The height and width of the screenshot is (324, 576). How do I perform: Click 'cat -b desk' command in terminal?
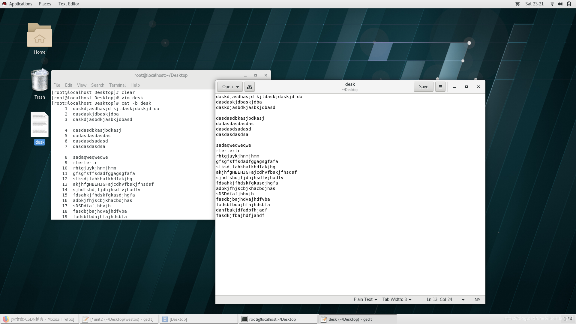click(x=136, y=103)
